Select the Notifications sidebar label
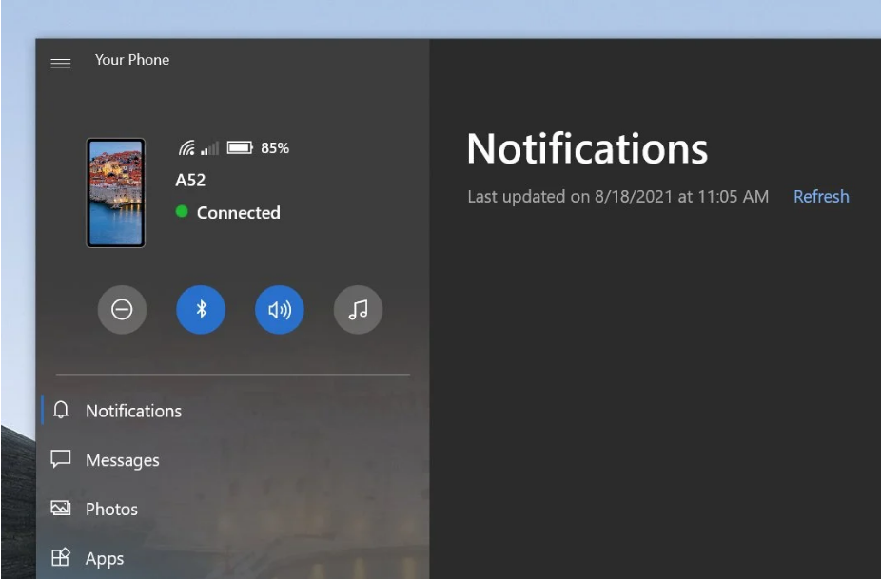881x579 pixels. pyautogui.click(x=133, y=411)
